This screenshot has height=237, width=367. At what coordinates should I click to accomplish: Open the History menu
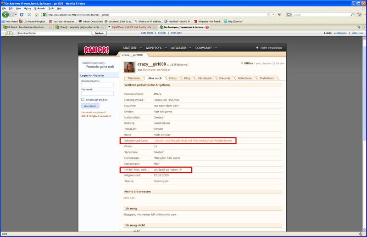click(28, 8)
